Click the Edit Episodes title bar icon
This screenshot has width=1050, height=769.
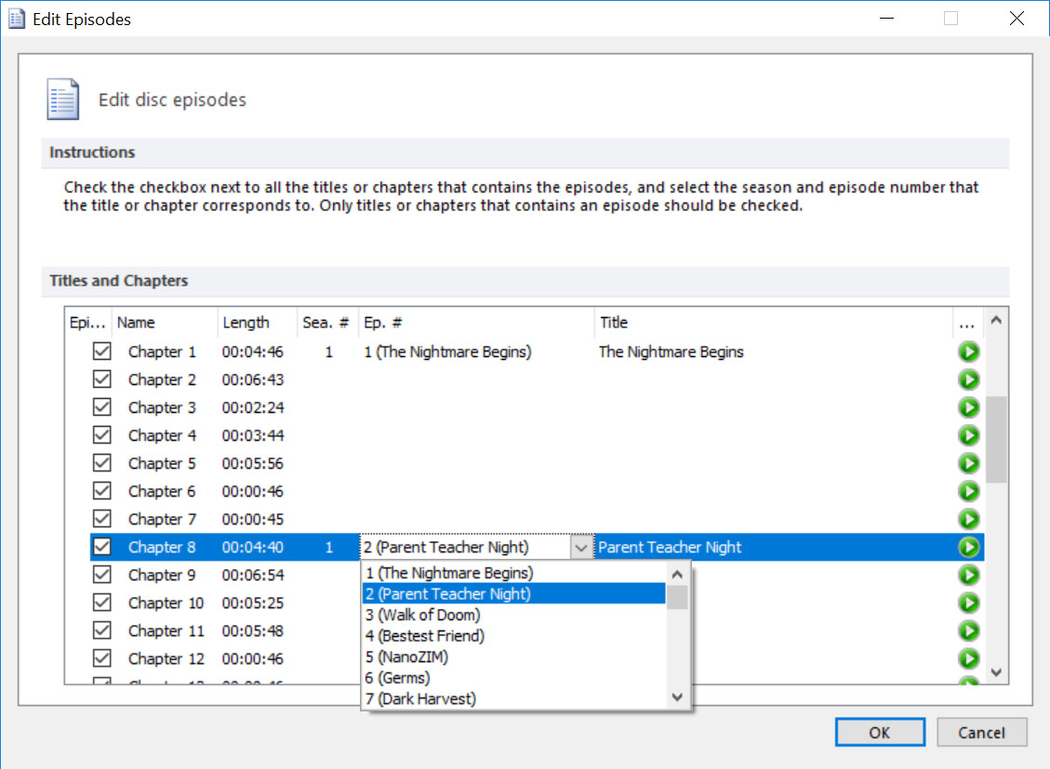pos(17,19)
